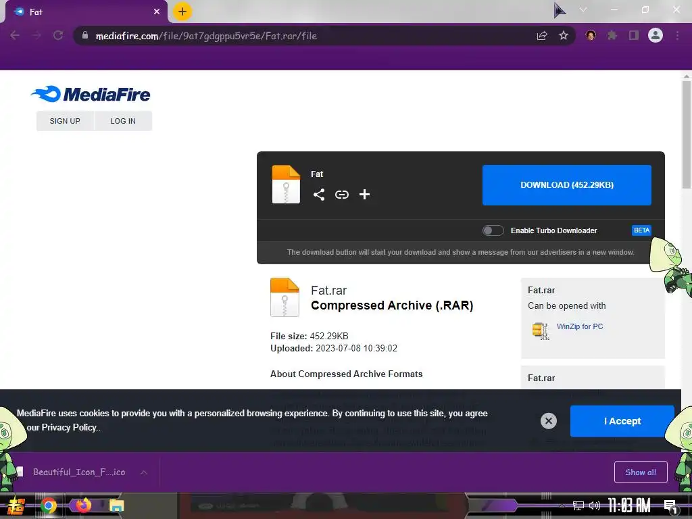
Task: Click the 11:03 AM taskbar clock
Action: [x=629, y=505]
